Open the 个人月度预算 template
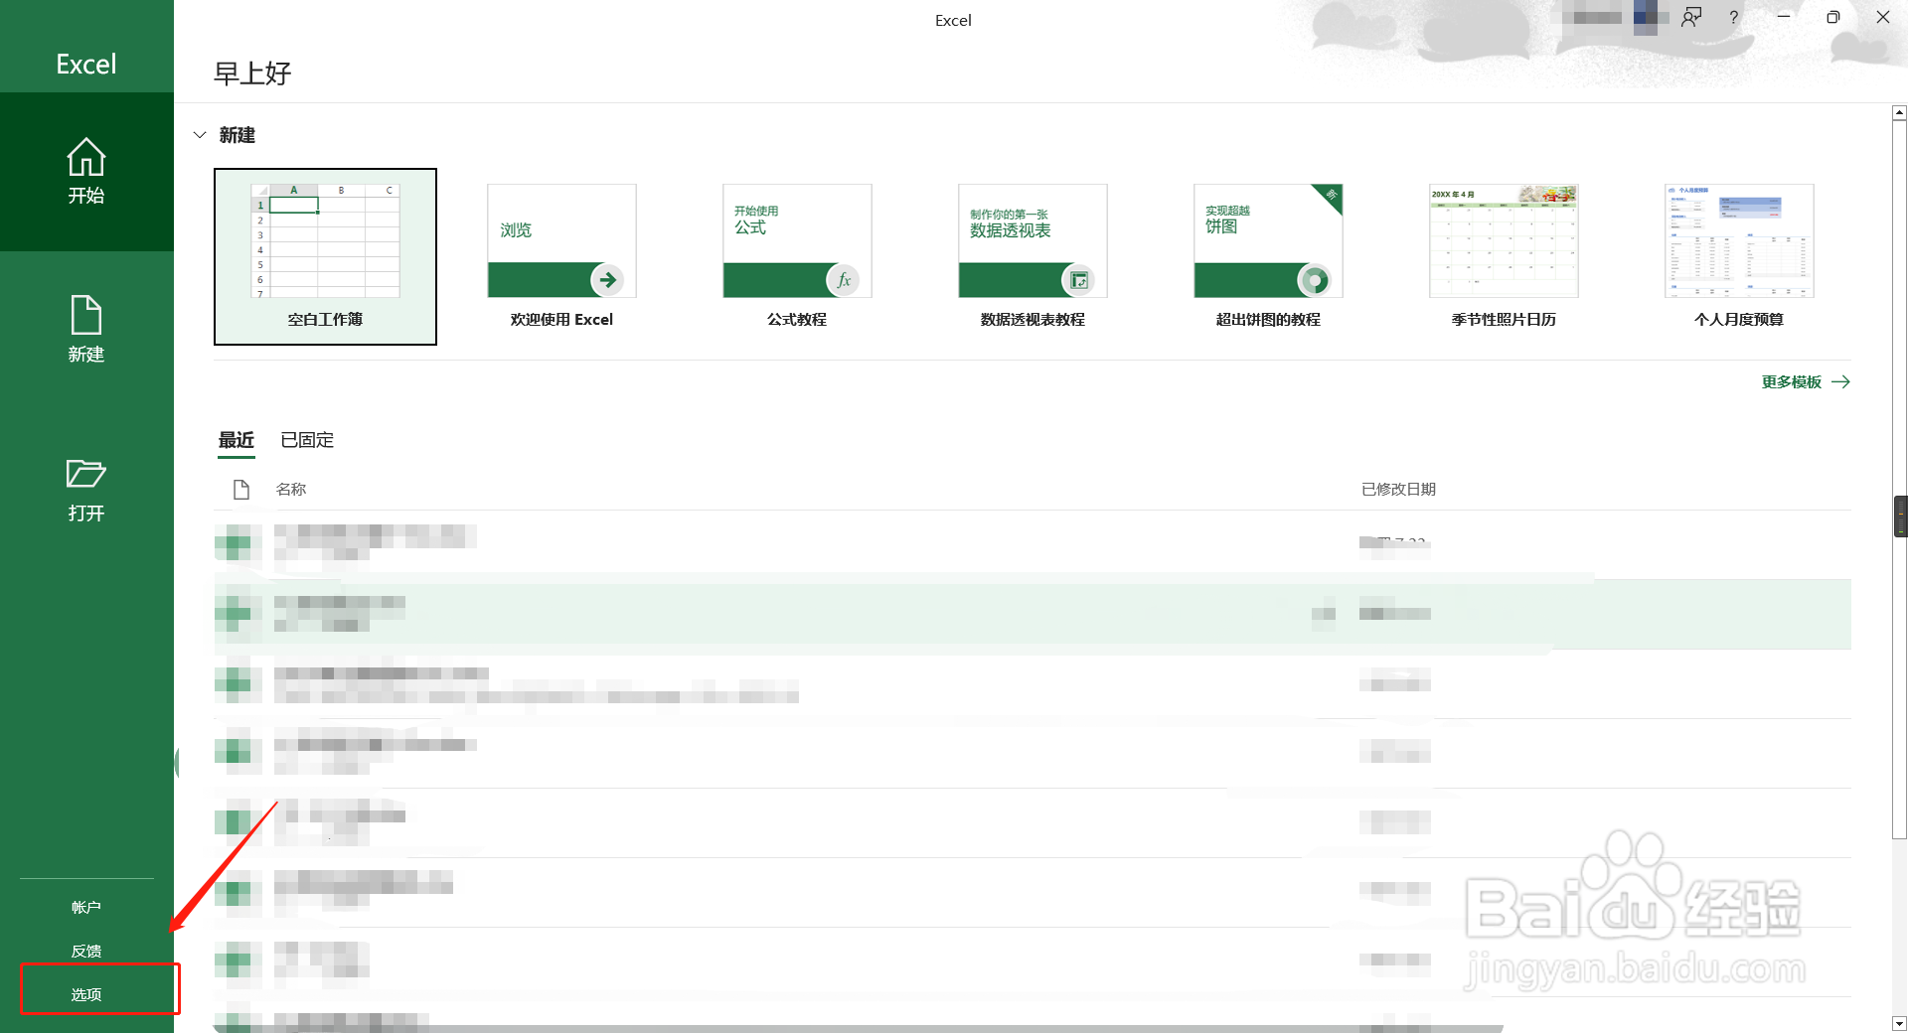 (x=1739, y=256)
